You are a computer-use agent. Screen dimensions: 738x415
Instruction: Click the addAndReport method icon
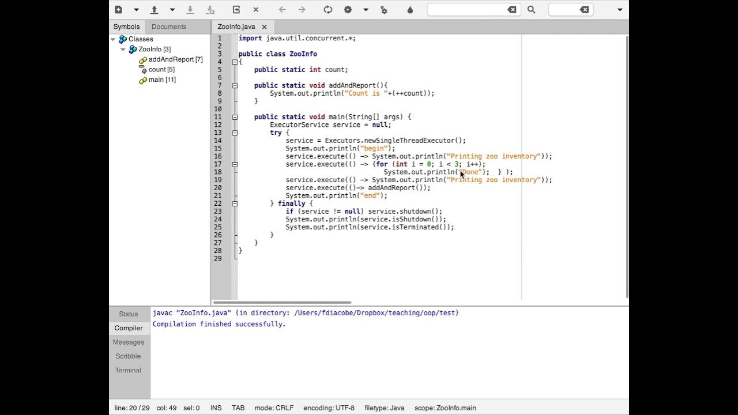pyautogui.click(x=143, y=60)
